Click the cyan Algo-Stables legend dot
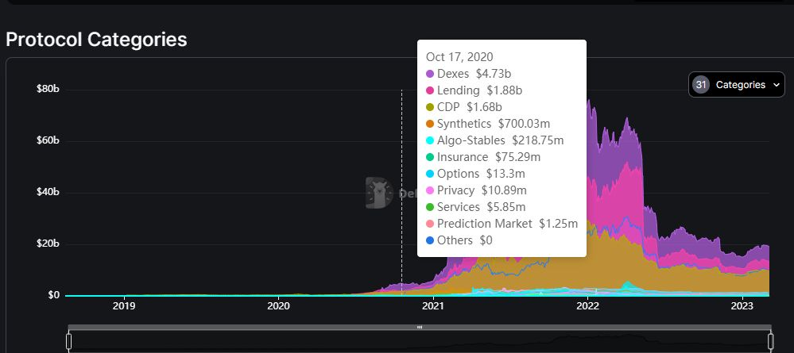 (430, 140)
